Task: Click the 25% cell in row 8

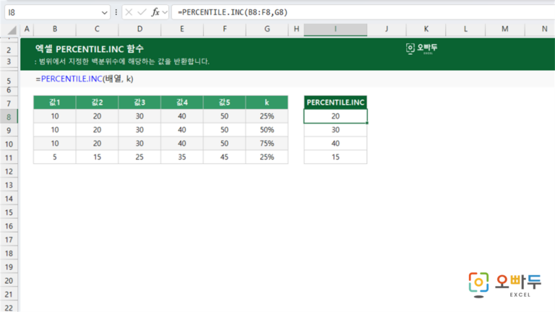Action: coord(267,116)
